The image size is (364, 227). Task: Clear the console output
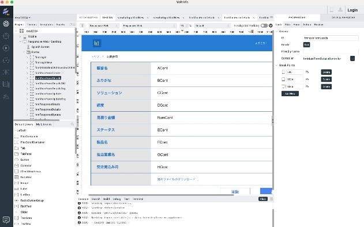(263, 199)
